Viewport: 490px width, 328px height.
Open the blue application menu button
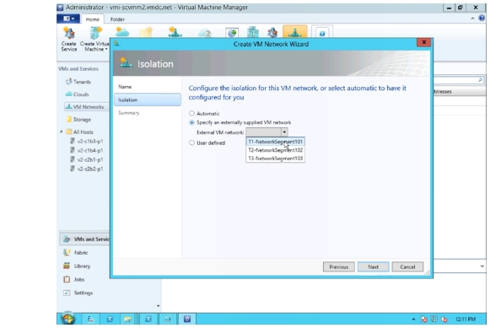(x=68, y=19)
